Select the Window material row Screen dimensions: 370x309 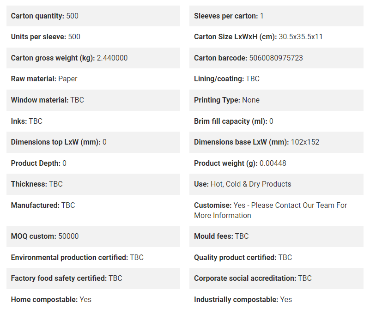pyautogui.click(x=93, y=100)
